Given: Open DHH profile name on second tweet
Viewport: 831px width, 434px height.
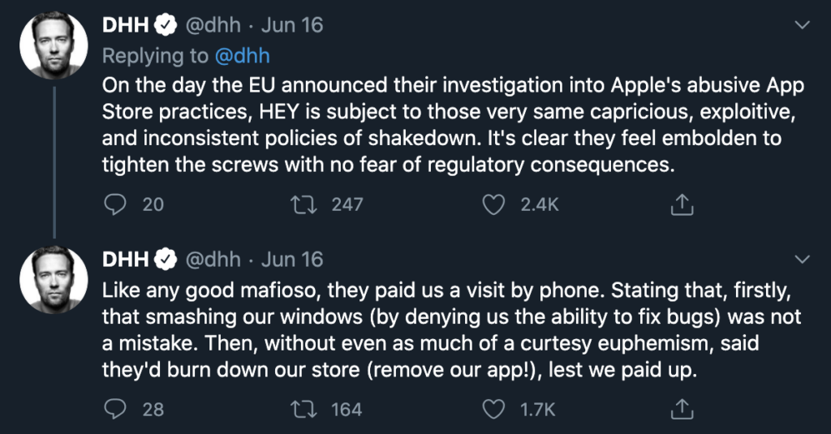Looking at the screenshot, I should tap(126, 260).
